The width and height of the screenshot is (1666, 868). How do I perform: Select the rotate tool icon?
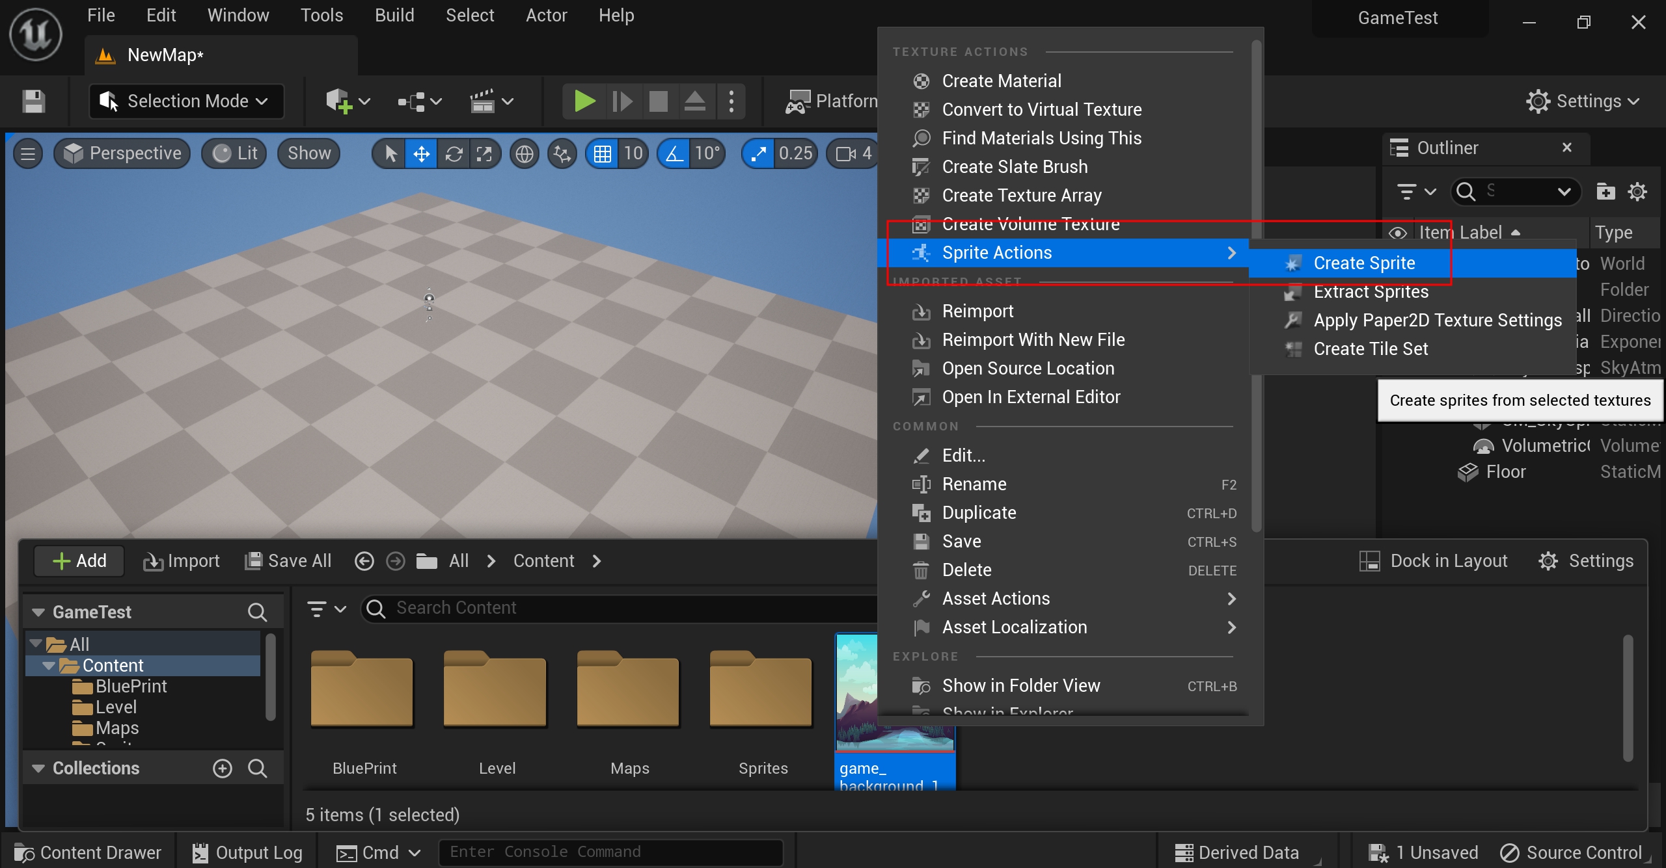click(x=454, y=153)
